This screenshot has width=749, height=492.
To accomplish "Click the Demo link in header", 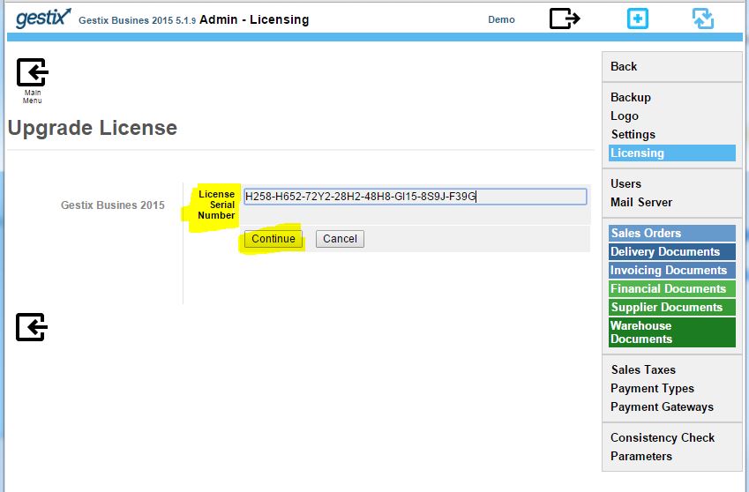I will 501,19.
